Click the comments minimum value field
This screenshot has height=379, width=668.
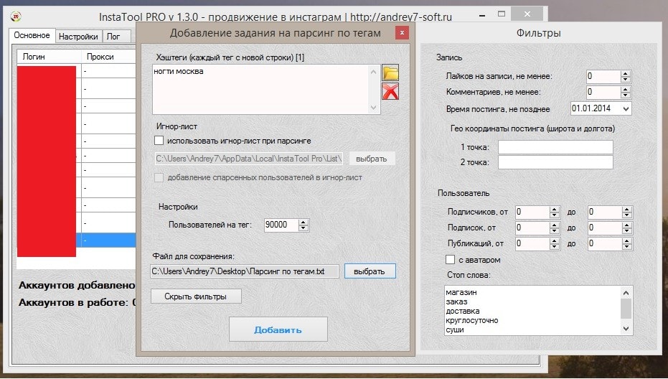pos(603,92)
